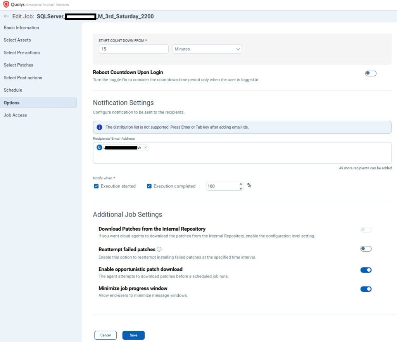This screenshot has width=397, height=342.
Task: Click the Qualys shield logo
Action: 6,5
